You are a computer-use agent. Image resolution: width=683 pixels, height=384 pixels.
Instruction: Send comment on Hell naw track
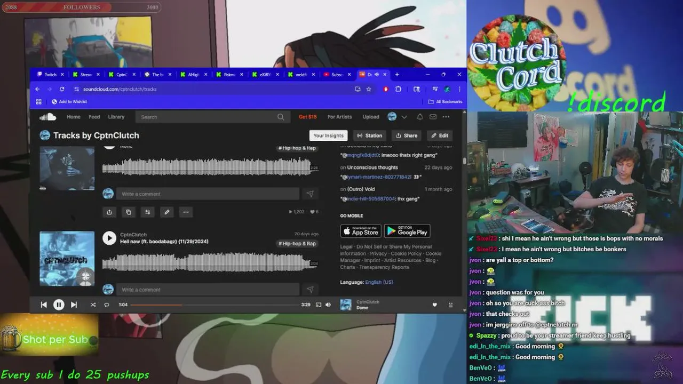(x=310, y=290)
